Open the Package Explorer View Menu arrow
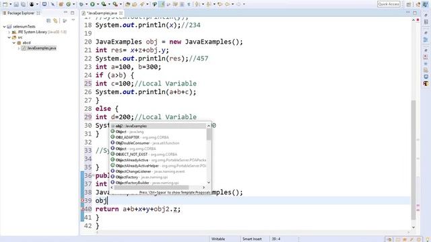431x242 pixels. tap(73, 20)
